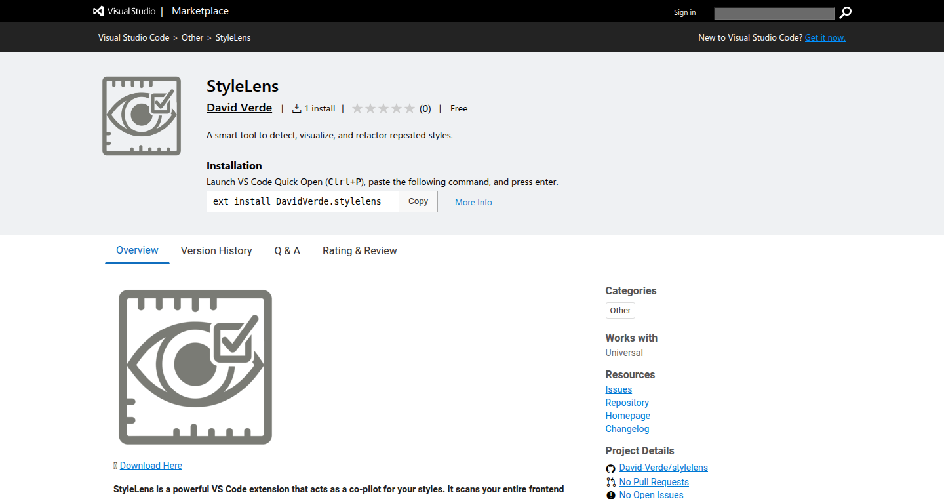Open the Other breadcrumb category
Viewport: 944px width, 499px height.
tap(193, 37)
